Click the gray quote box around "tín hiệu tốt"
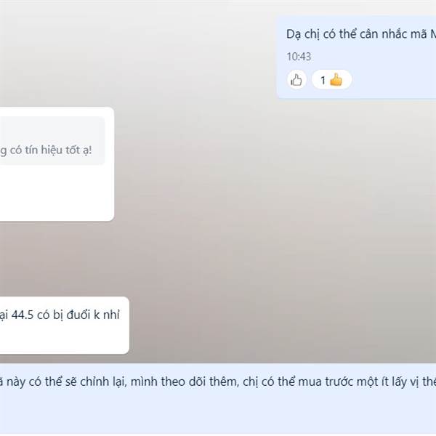Screen dimensions: 436x436 (x=52, y=140)
